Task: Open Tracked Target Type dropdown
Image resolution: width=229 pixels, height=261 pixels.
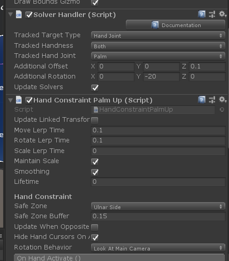Action: (x=158, y=36)
